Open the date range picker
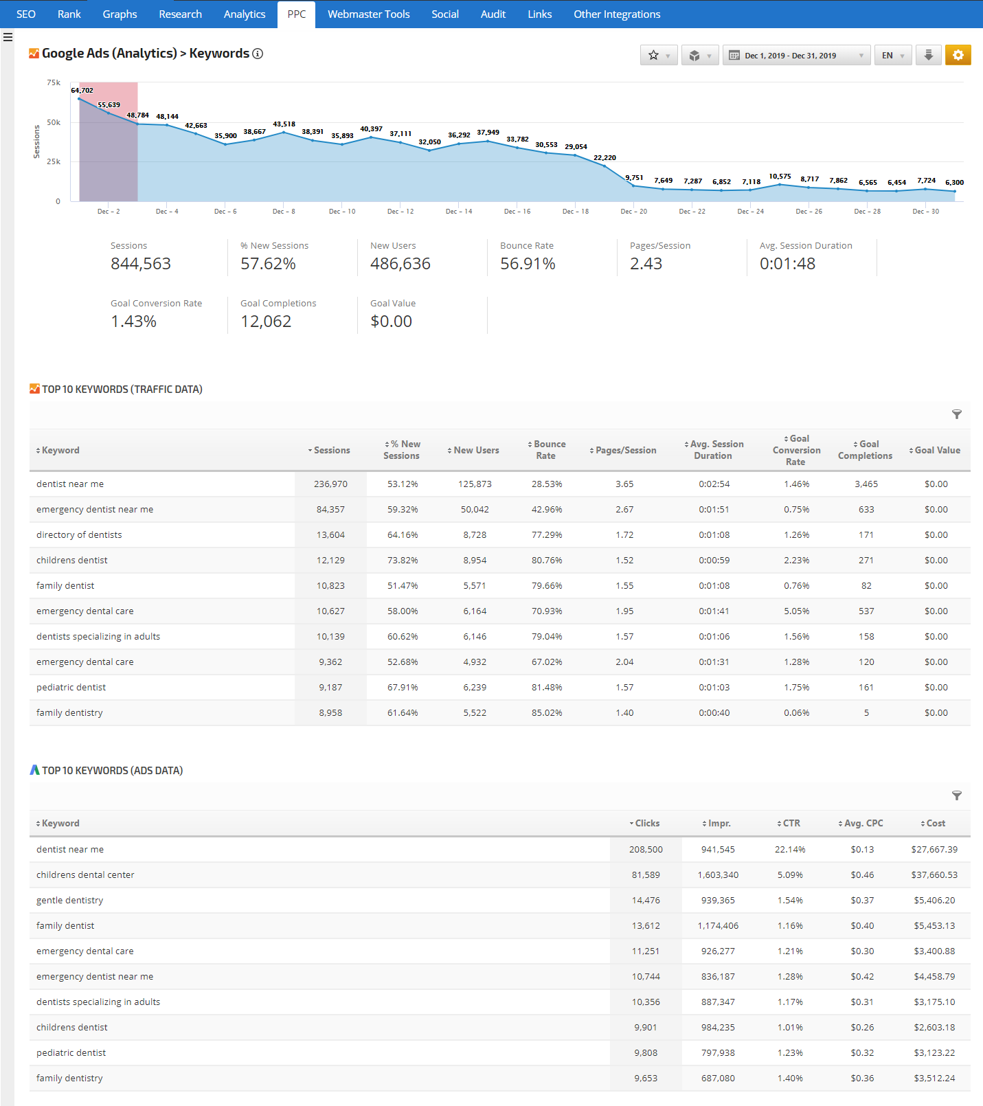The width and height of the screenshot is (983, 1106). click(x=796, y=56)
